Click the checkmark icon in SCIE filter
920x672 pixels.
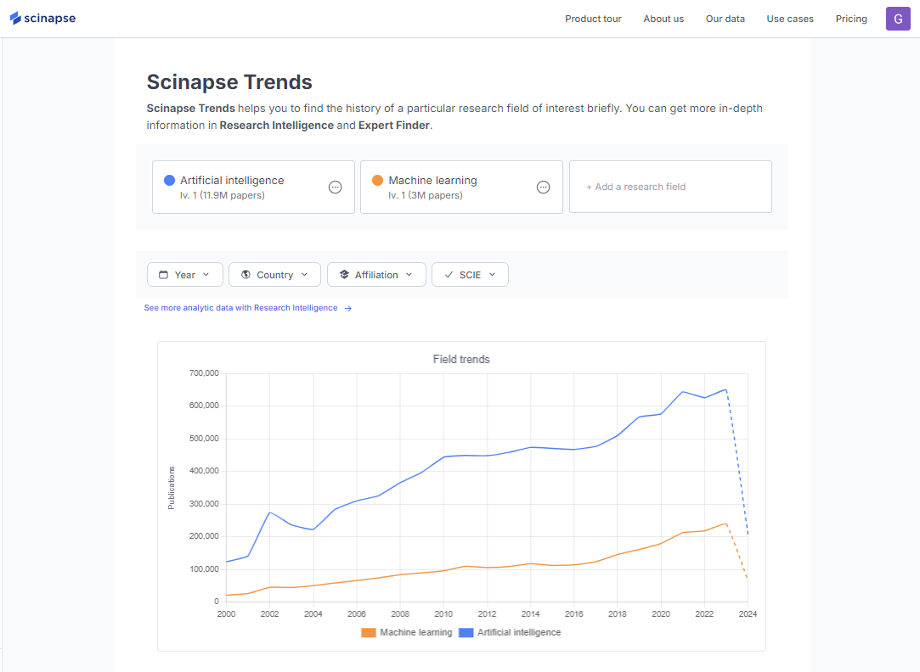point(449,275)
